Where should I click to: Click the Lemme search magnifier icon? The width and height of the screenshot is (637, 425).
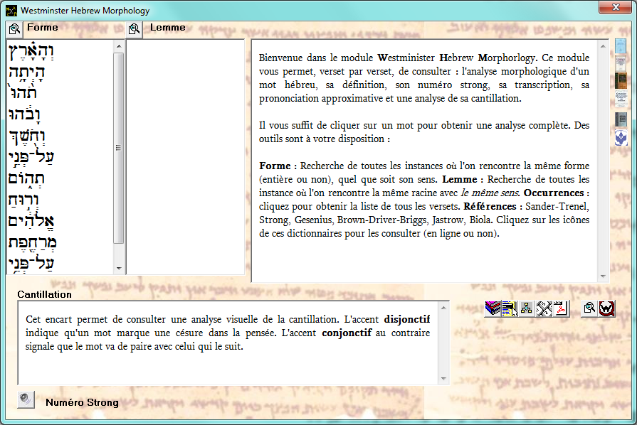(134, 29)
